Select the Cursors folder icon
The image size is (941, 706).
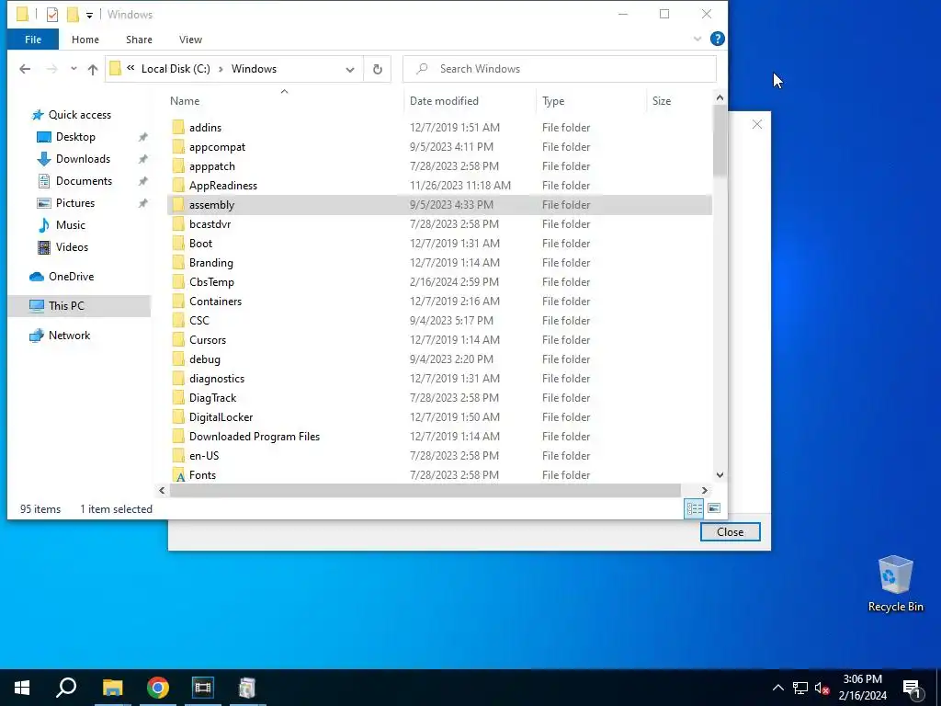click(x=178, y=340)
